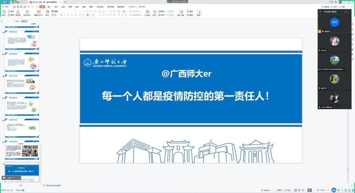
Task: Open the Section (节) dropdown
Action: [x=54, y=15]
